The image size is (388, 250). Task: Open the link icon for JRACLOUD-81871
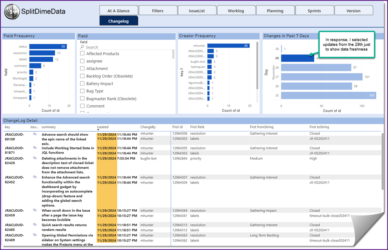click(x=35, y=148)
